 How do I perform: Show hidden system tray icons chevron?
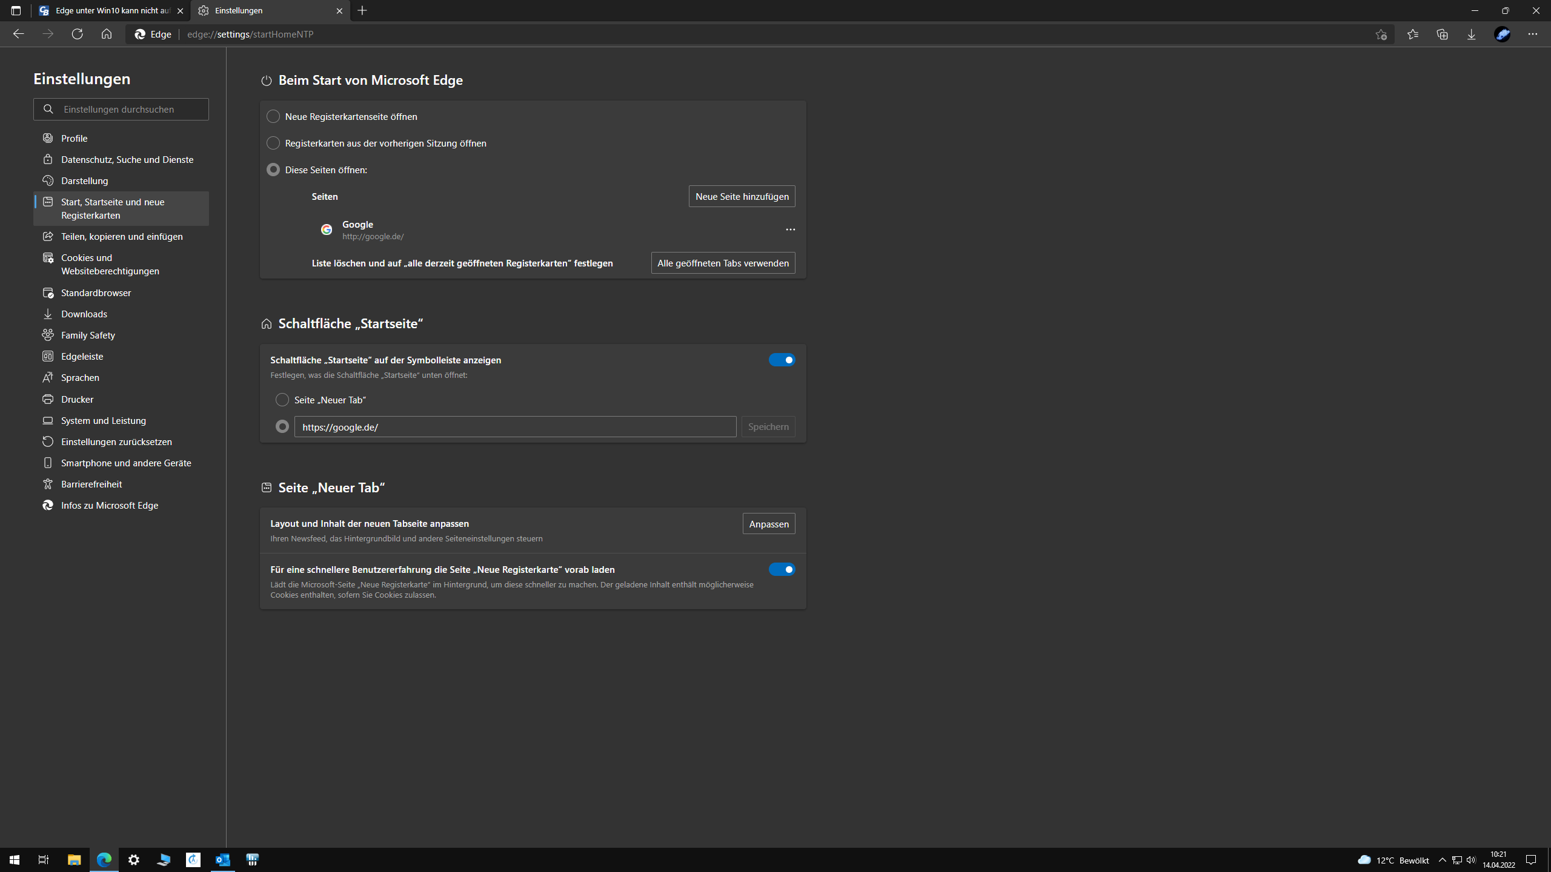[x=1442, y=860]
